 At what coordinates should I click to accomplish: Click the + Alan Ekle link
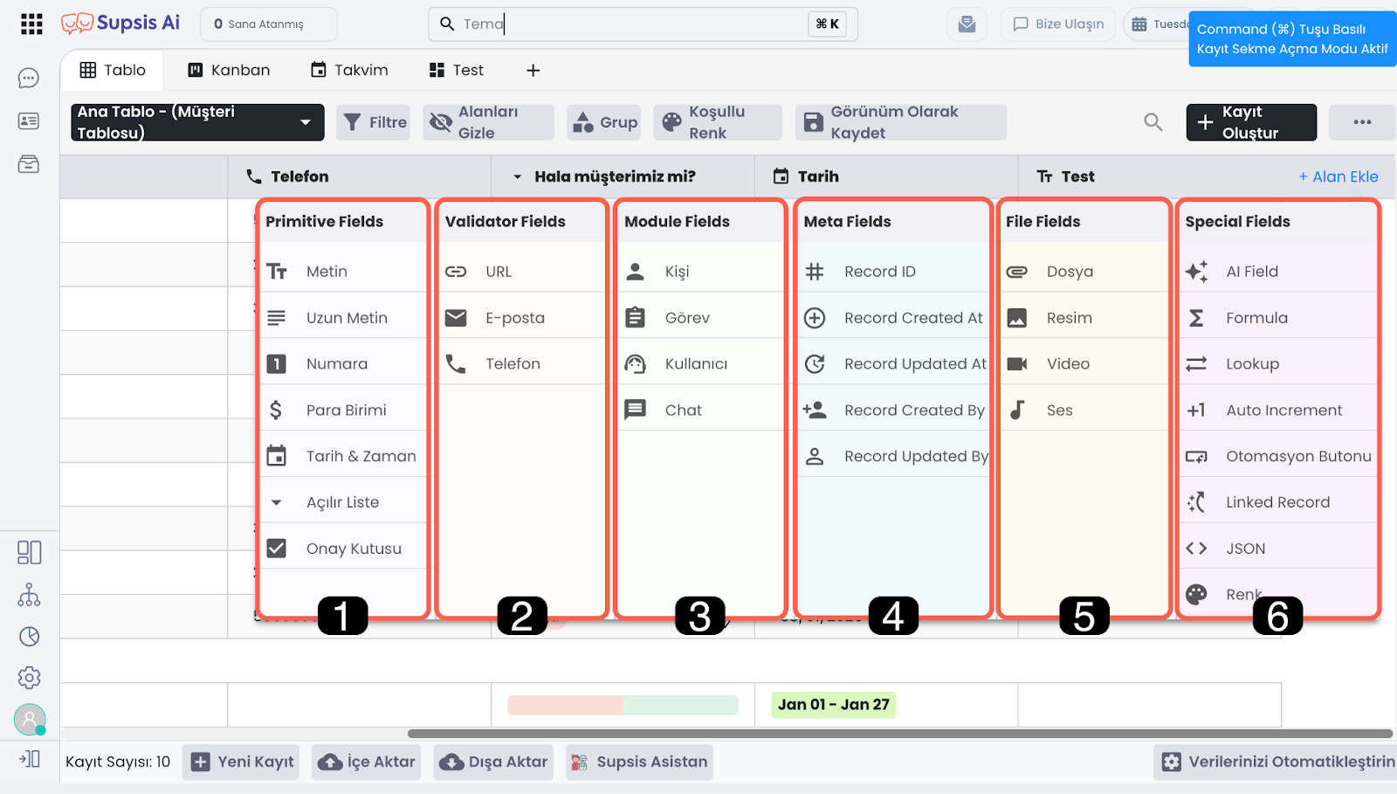(1338, 176)
